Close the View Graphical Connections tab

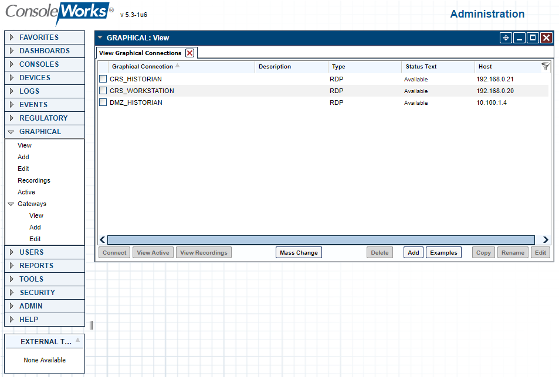[x=190, y=53]
